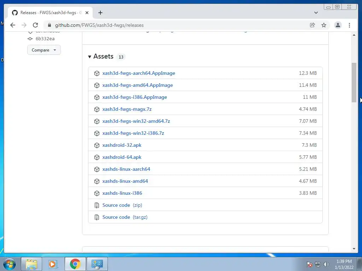Reload the page with the refresh icon
The height and width of the screenshot is (271, 362).
pos(35,25)
